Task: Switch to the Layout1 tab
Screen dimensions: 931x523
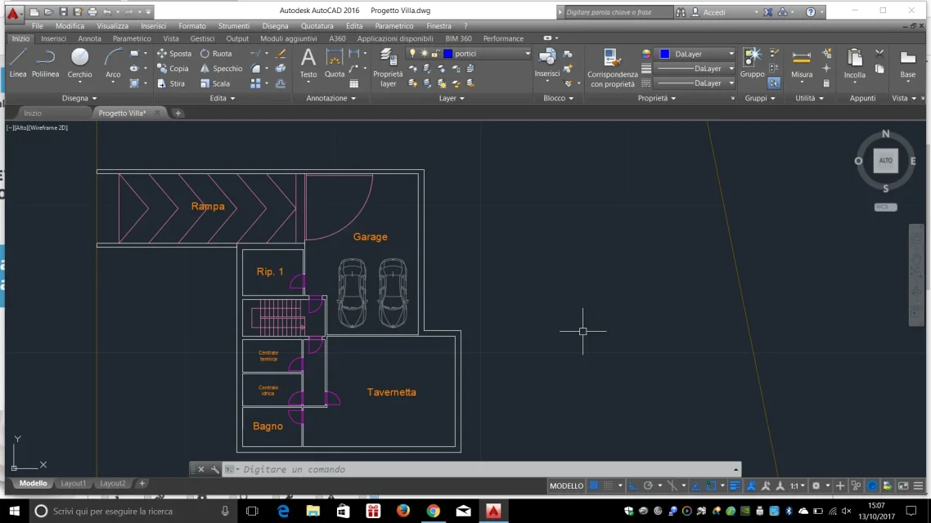Action: (73, 484)
